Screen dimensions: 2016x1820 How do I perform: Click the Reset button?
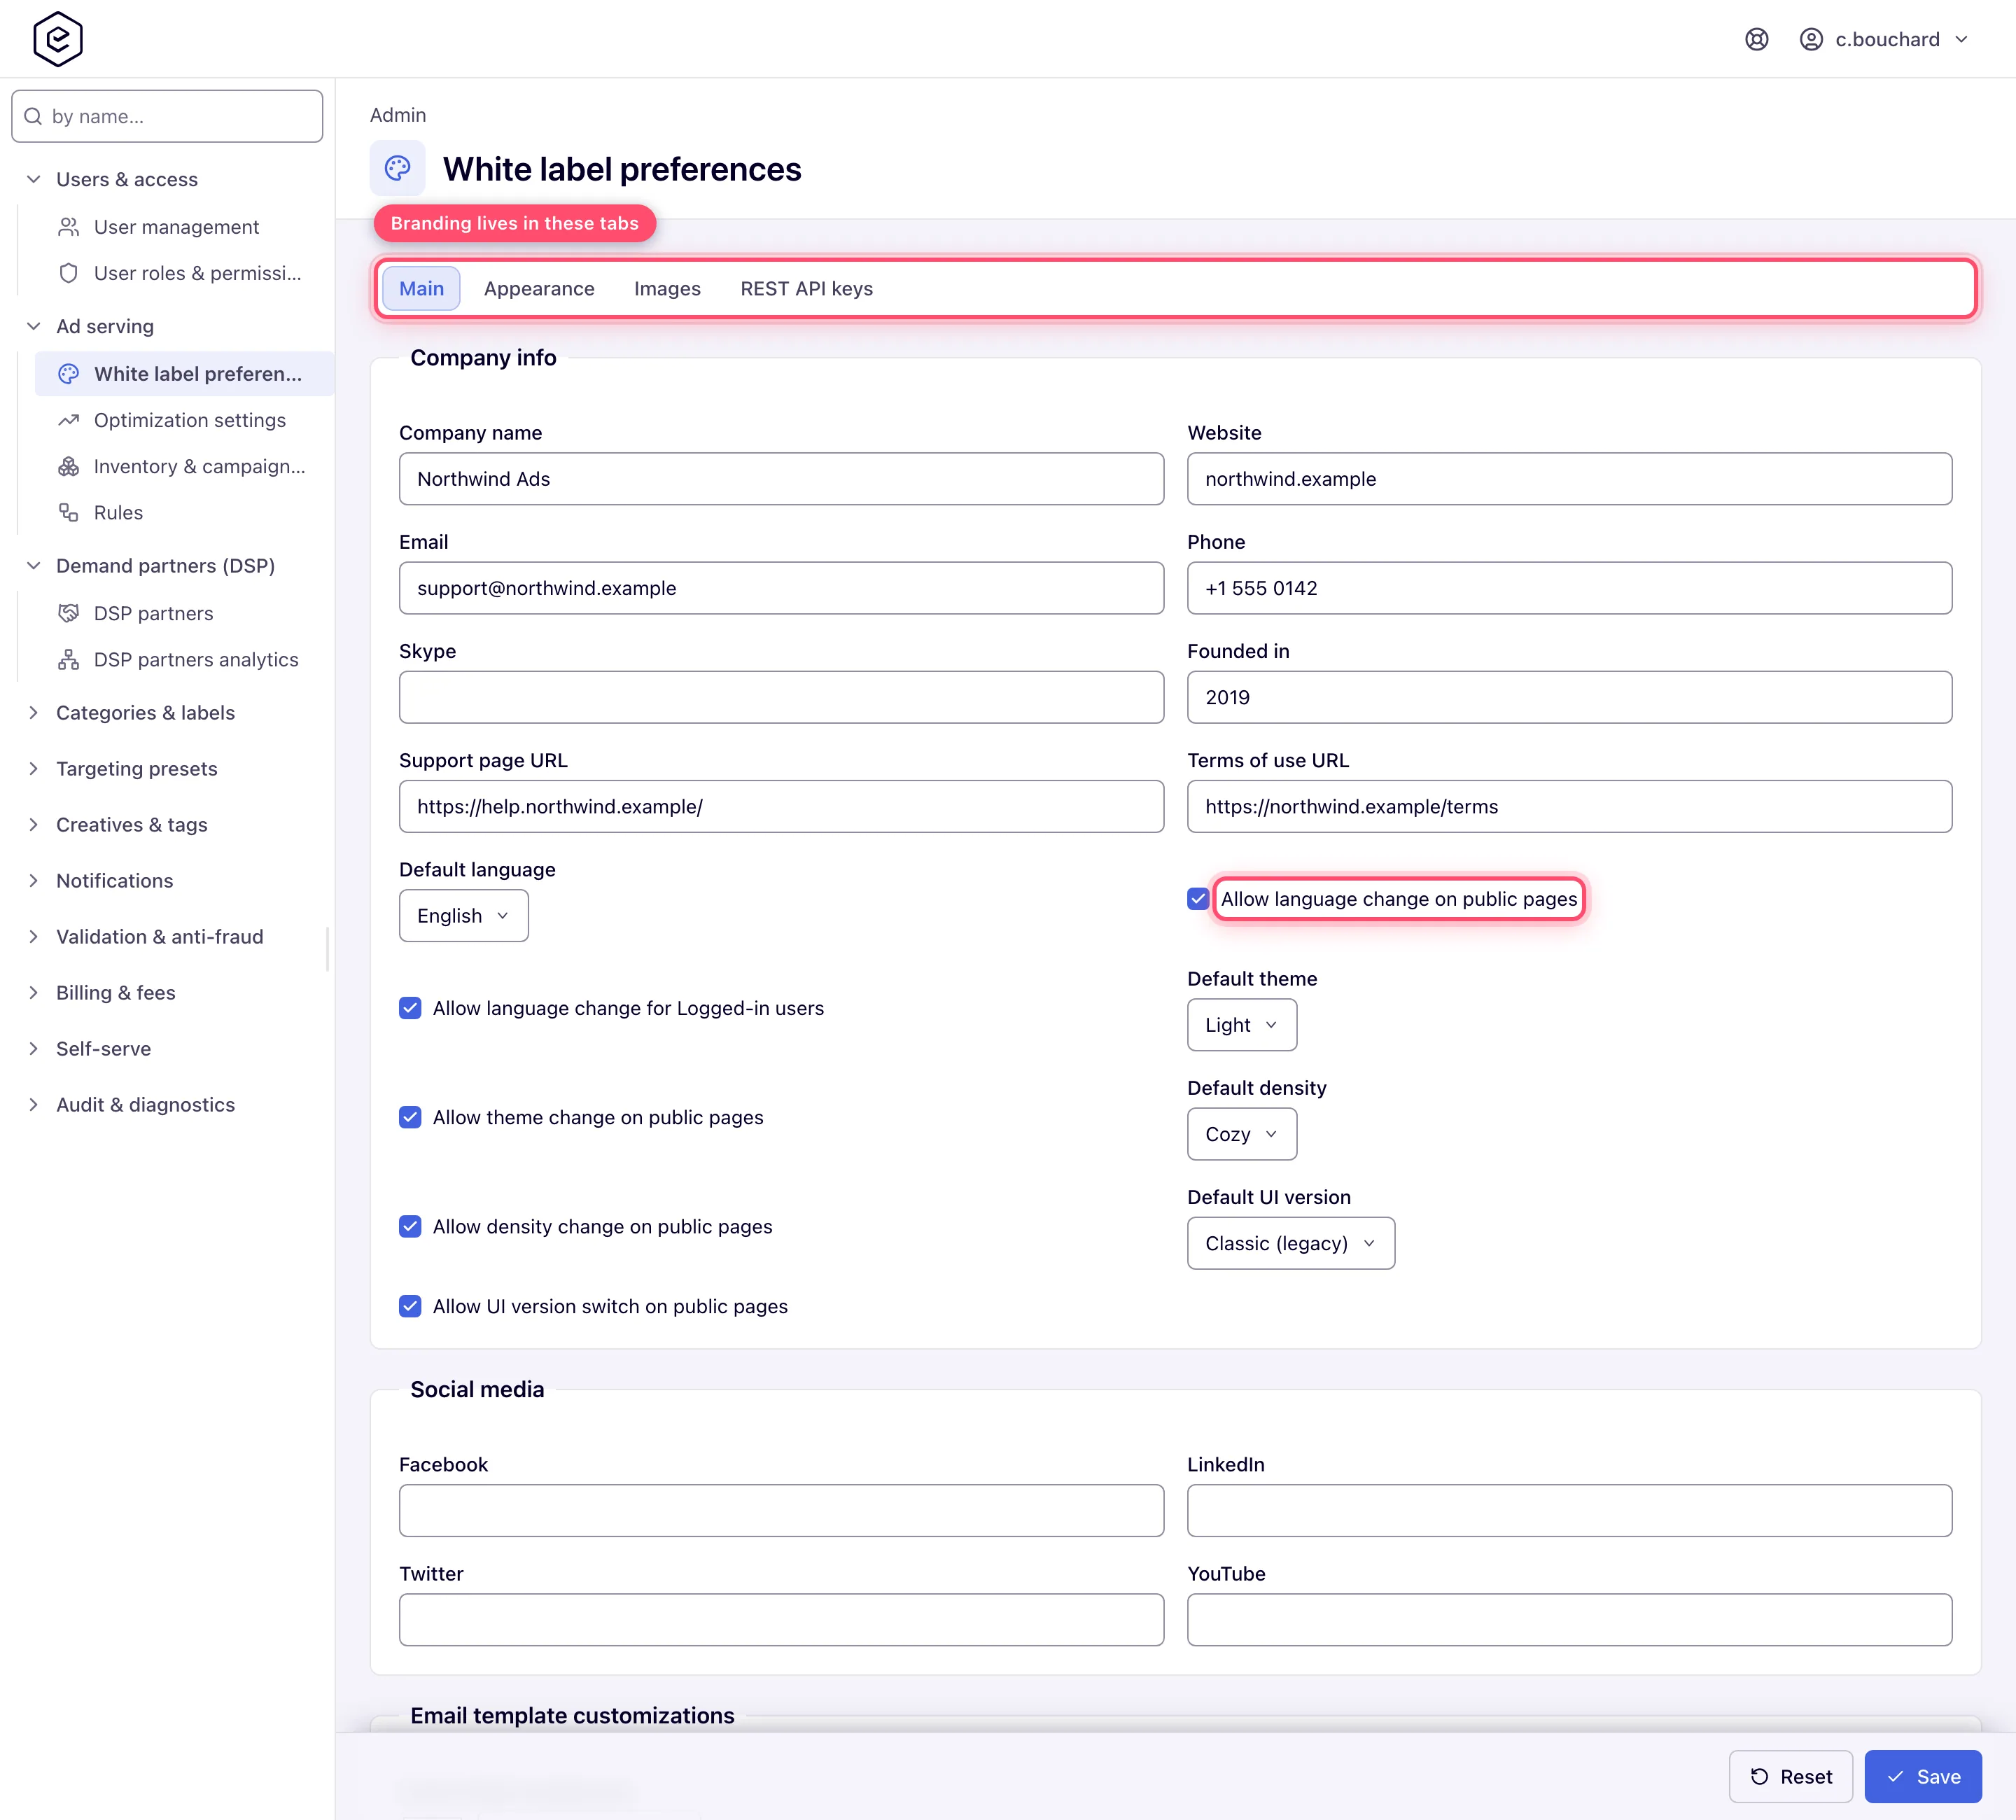(1790, 1777)
